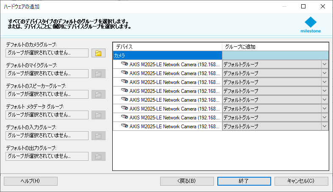Click the デフォルトのマイクグループ text field

tap(47, 73)
